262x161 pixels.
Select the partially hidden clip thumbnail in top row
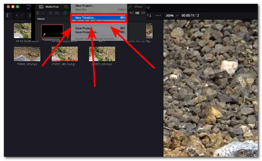click(x=149, y=30)
